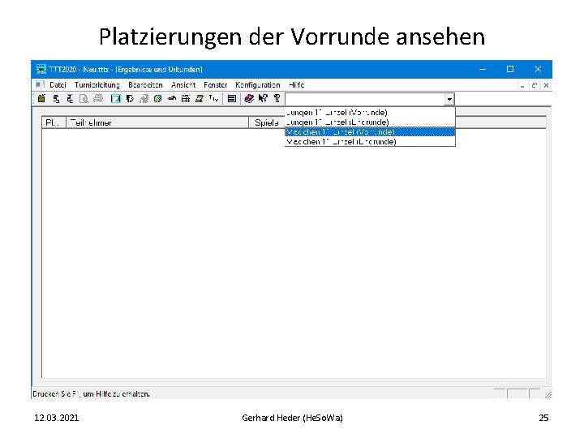The image size is (584, 438).
Task: Click inside the empty competition combo box field
Action: pyautogui.click(x=365, y=99)
